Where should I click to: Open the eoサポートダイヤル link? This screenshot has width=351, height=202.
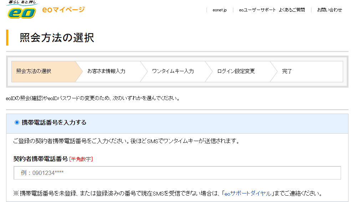(x=248, y=194)
